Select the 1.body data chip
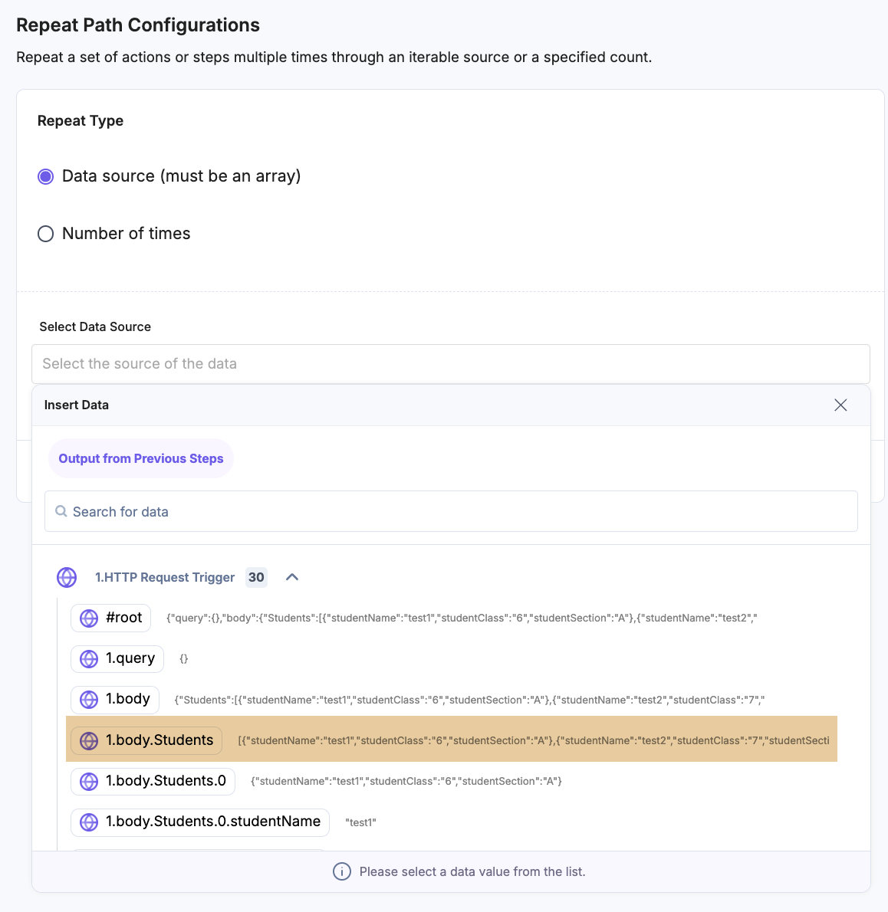The width and height of the screenshot is (888, 912). coord(114,700)
